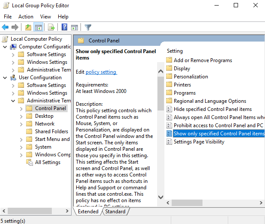This screenshot has height=224, width=265.
Task: Open the Personalization folder in settings list
Action: 191,77
